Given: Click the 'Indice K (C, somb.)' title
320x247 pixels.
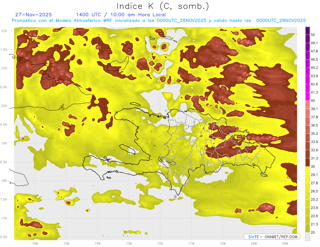Looking at the screenshot, I should [163, 6].
